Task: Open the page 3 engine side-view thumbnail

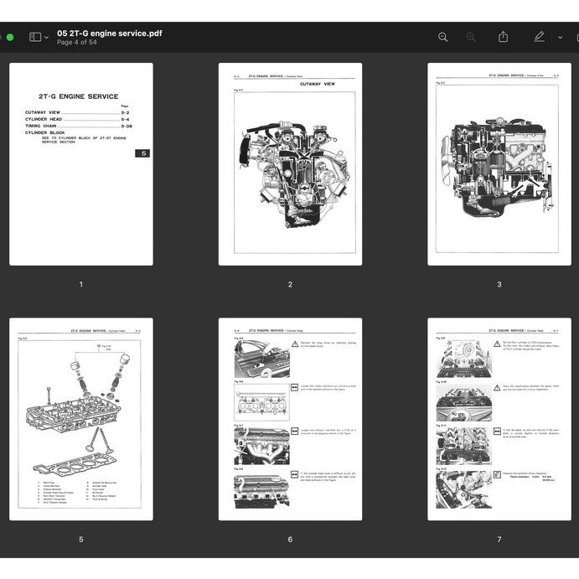Action: point(499,164)
